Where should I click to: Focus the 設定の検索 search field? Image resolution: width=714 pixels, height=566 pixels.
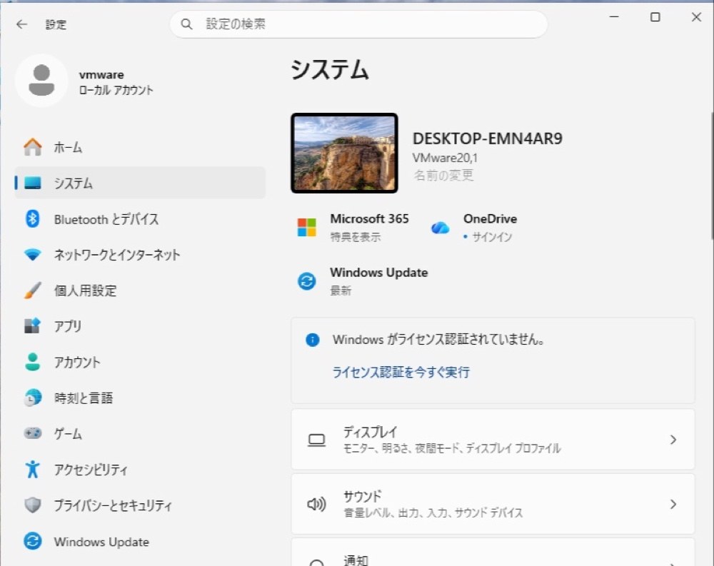click(x=358, y=24)
